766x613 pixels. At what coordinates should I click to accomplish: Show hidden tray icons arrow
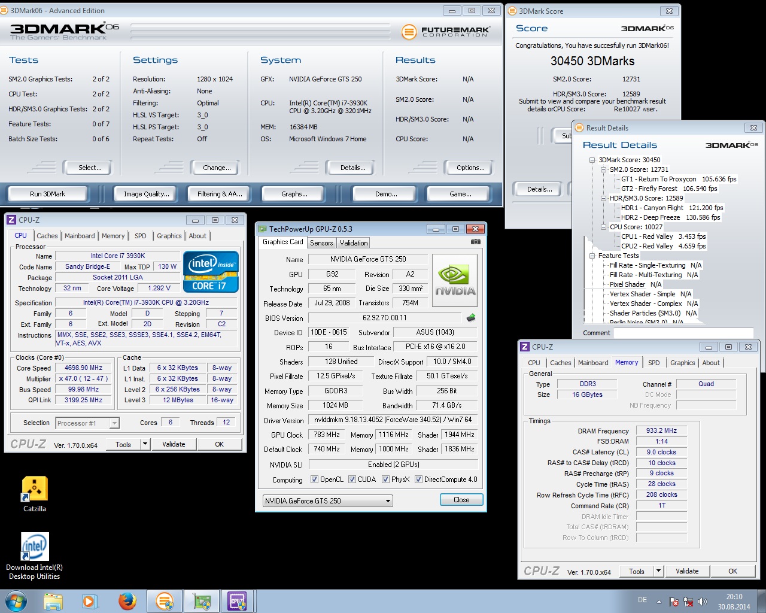pos(659,602)
